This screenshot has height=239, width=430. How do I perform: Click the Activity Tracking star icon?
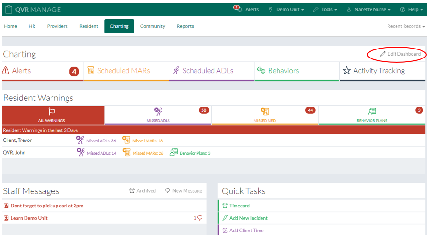click(347, 71)
